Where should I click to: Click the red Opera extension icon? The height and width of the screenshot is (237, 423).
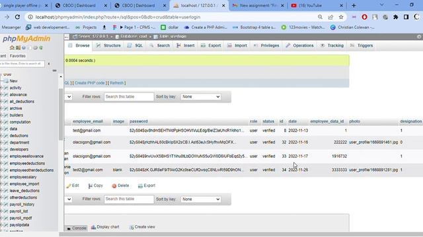point(364,17)
